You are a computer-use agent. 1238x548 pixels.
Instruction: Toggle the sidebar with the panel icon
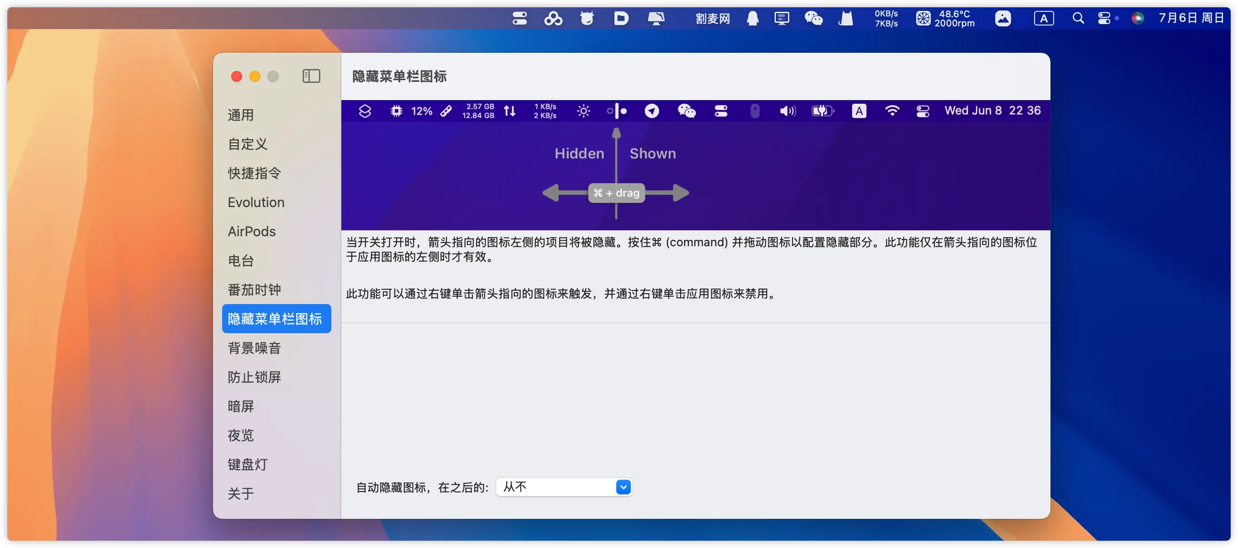[x=311, y=76]
